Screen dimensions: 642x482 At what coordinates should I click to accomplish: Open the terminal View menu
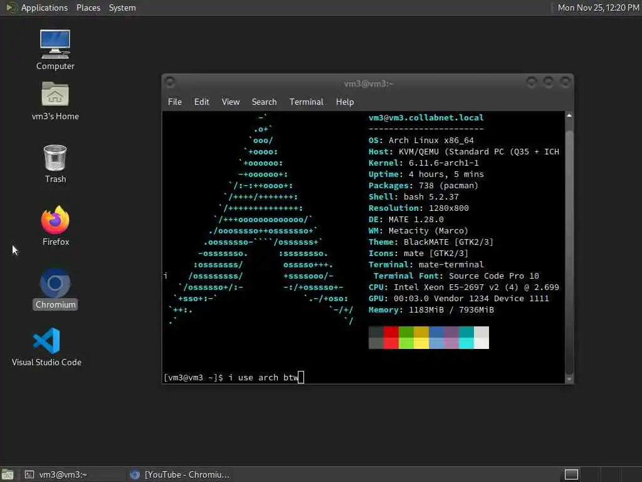point(231,102)
